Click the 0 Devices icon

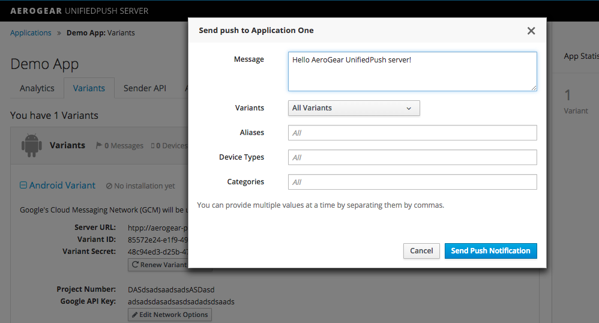click(153, 146)
